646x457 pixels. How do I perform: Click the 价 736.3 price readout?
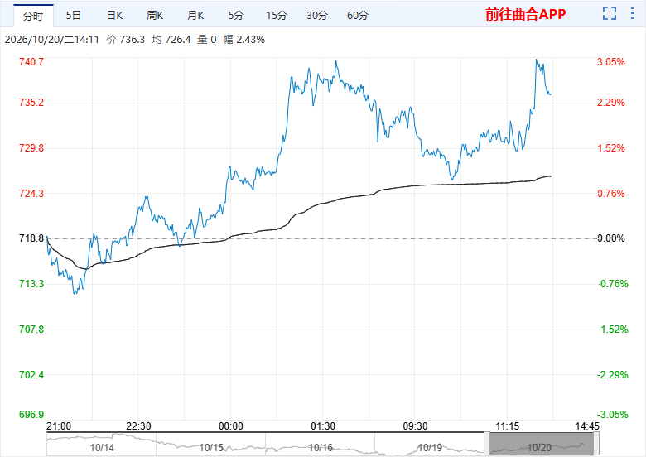(126, 40)
